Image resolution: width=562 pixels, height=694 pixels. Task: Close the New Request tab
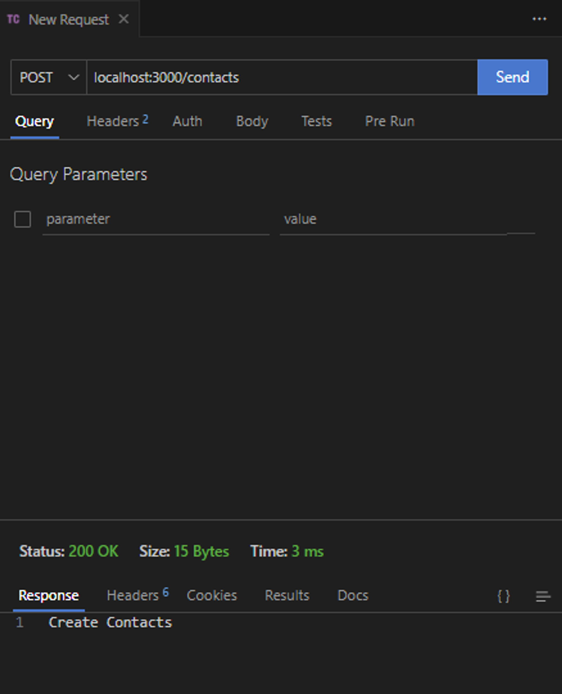coord(124,19)
